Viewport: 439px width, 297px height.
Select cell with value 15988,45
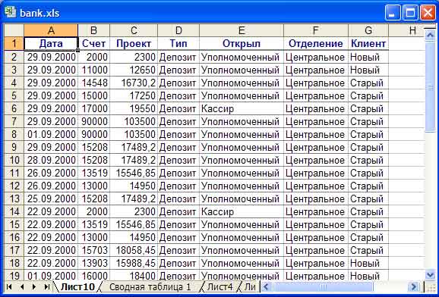click(134, 263)
